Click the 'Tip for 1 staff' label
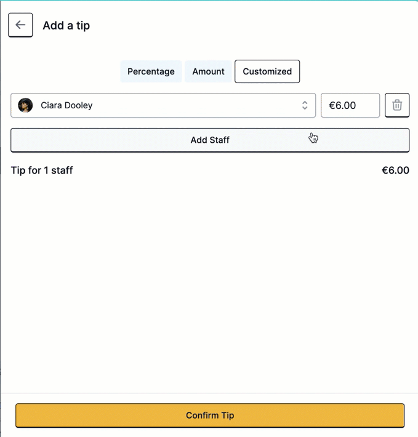This screenshot has width=418, height=437. coord(42,170)
